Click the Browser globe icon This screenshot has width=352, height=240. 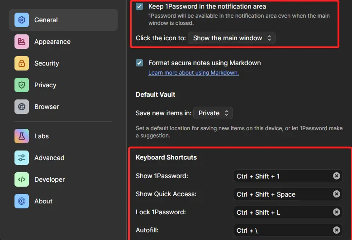[x=22, y=107]
